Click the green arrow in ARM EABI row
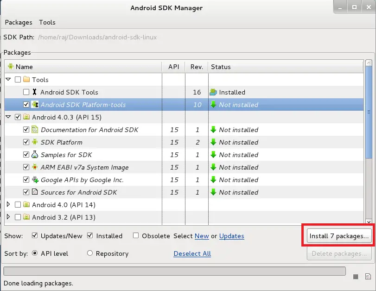The height and width of the screenshot is (291, 376). [213, 167]
